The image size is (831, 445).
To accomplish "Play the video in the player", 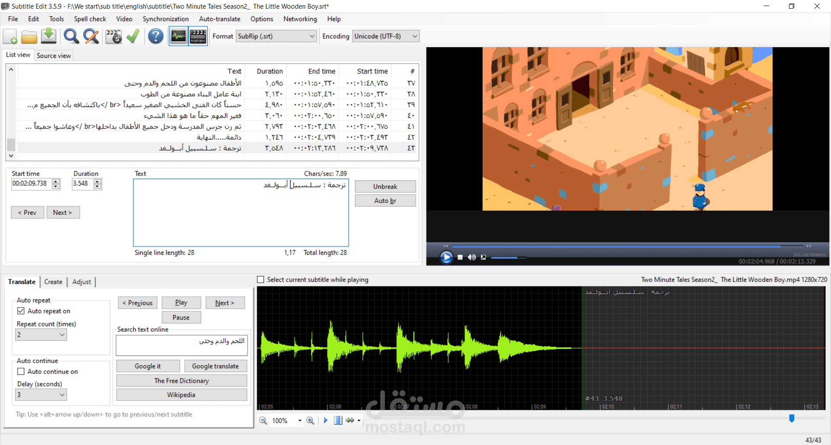I will click(446, 257).
